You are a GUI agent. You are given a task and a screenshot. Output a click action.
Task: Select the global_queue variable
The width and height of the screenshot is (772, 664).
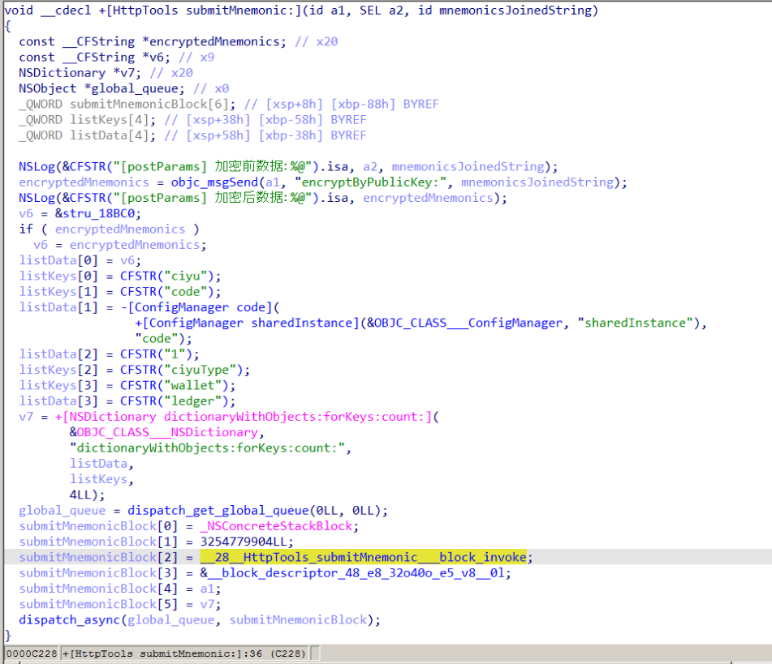click(61, 510)
